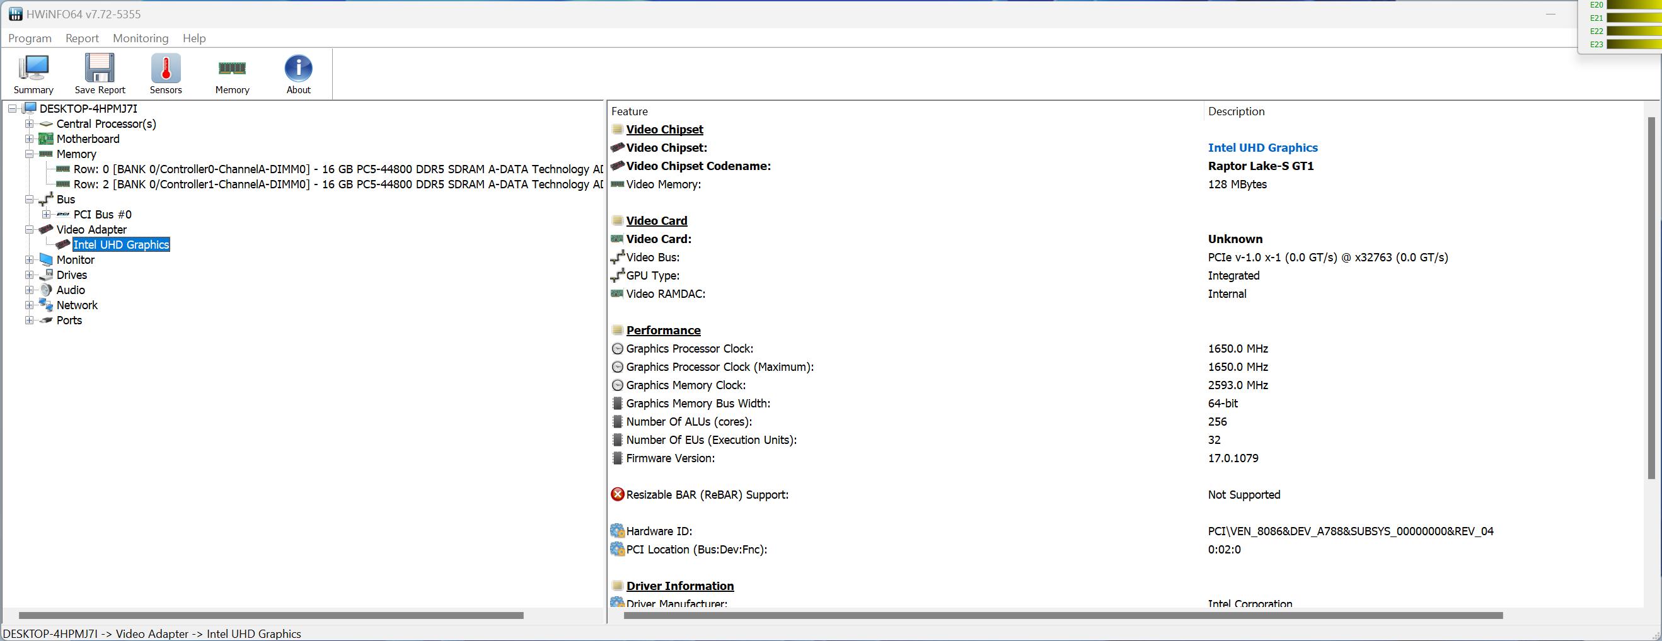Click the right panel vertical scrollbar

1651,297
